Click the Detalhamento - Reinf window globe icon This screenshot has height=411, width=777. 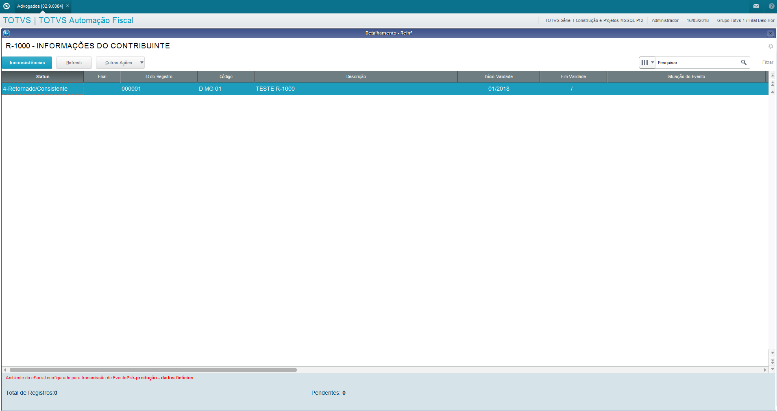coord(7,33)
